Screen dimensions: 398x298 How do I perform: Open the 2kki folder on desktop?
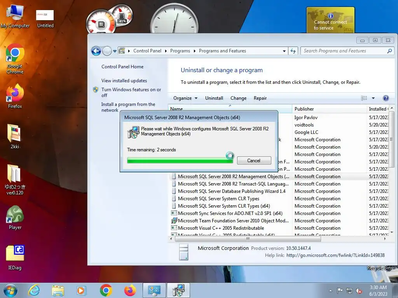14,136
